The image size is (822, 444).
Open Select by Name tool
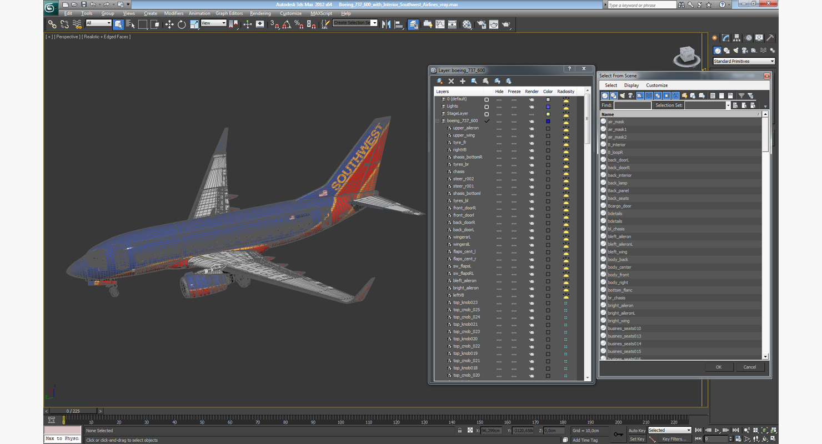tap(131, 24)
